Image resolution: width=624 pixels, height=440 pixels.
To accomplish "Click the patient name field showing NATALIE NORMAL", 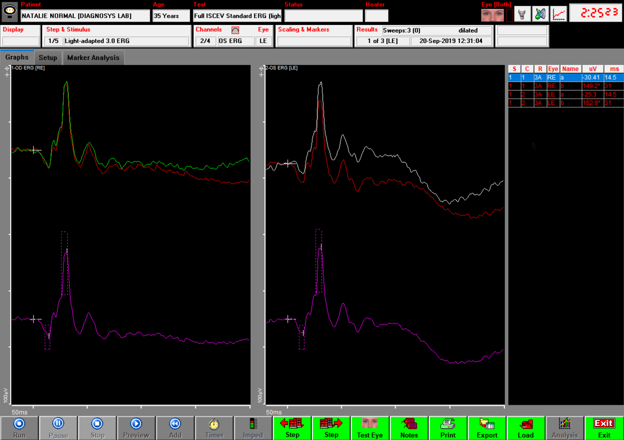I will tap(85, 15).
